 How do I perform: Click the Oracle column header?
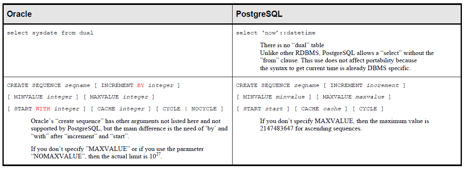(19, 14)
